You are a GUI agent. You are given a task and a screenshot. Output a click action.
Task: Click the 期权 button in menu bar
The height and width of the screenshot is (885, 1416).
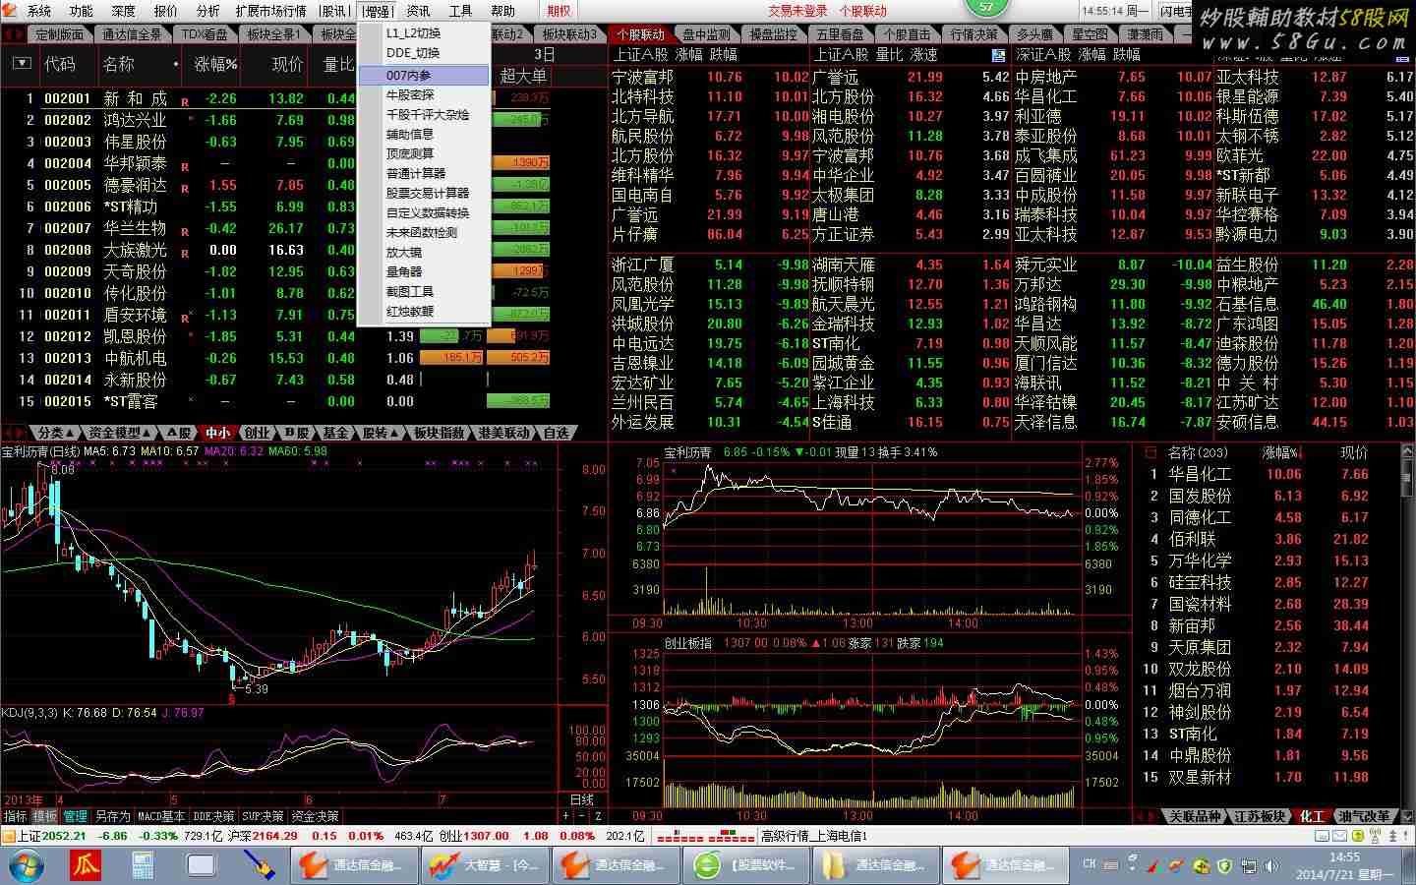point(559,11)
